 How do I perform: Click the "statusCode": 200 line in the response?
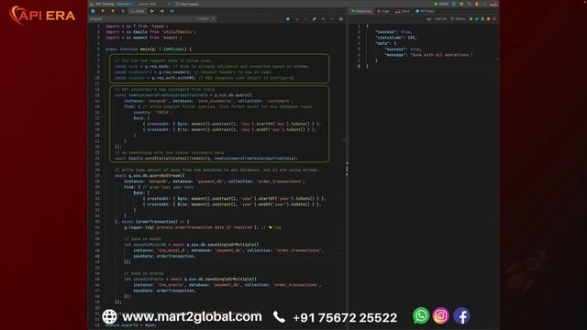click(x=395, y=38)
